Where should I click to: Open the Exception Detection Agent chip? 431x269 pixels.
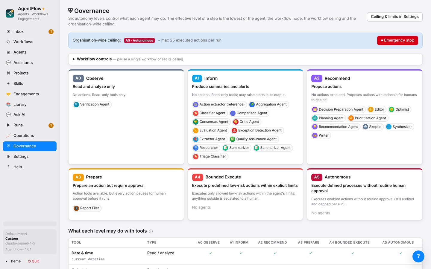coord(257,130)
